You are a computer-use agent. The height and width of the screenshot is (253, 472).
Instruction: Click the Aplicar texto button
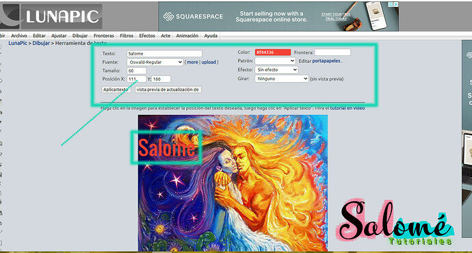[116, 90]
